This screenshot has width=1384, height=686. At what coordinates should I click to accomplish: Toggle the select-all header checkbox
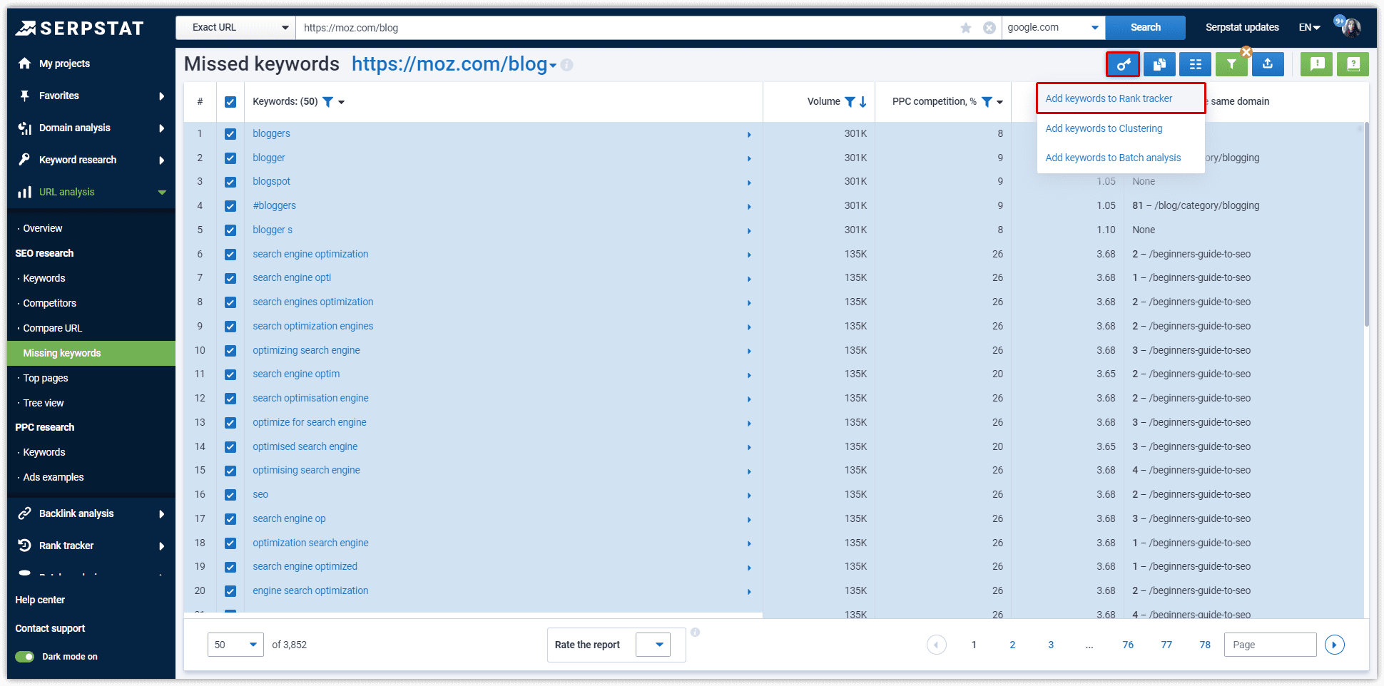(230, 102)
